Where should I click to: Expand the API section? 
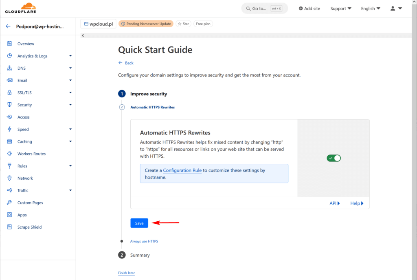334,203
